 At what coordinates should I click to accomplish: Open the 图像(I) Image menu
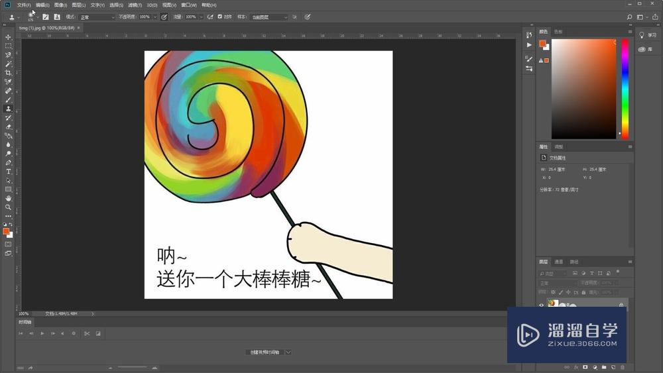pos(61,5)
